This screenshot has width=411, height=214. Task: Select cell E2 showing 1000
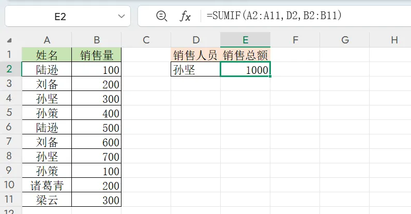pyautogui.click(x=246, y=69)
